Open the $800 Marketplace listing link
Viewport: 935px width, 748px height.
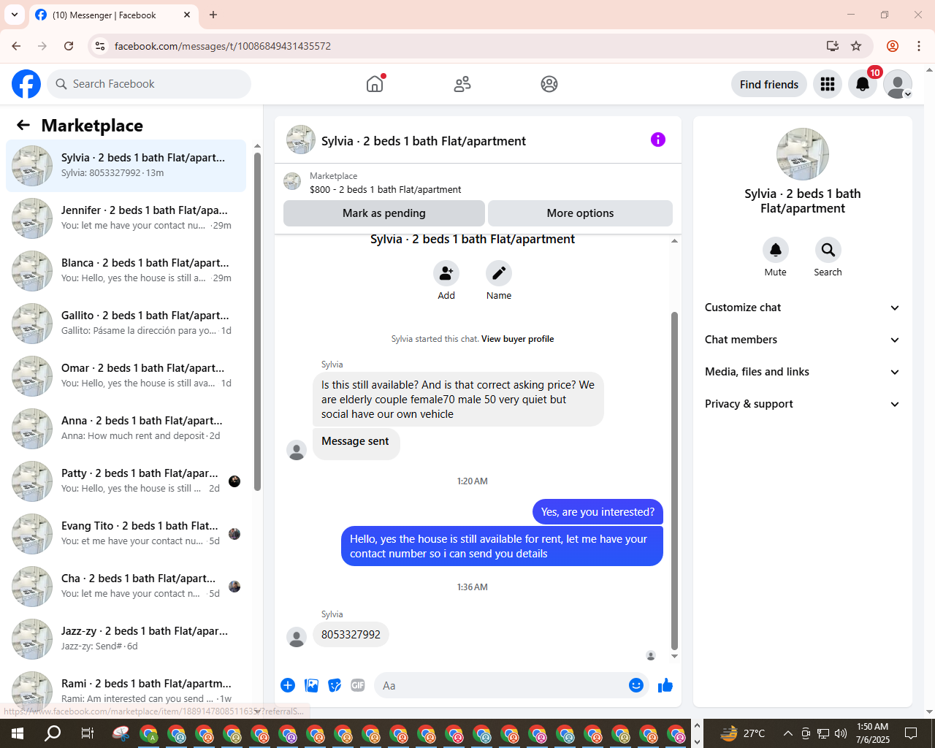pyautogui.click(x=385, y=189)
